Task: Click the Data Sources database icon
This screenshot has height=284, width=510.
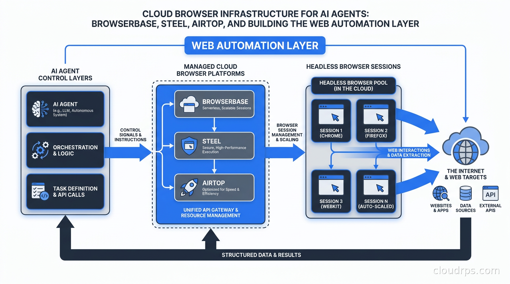Action: click(466, 193)
